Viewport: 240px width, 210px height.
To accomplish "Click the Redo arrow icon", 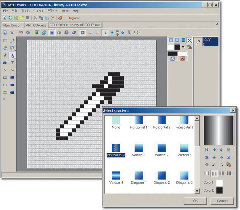I will 28,33.
